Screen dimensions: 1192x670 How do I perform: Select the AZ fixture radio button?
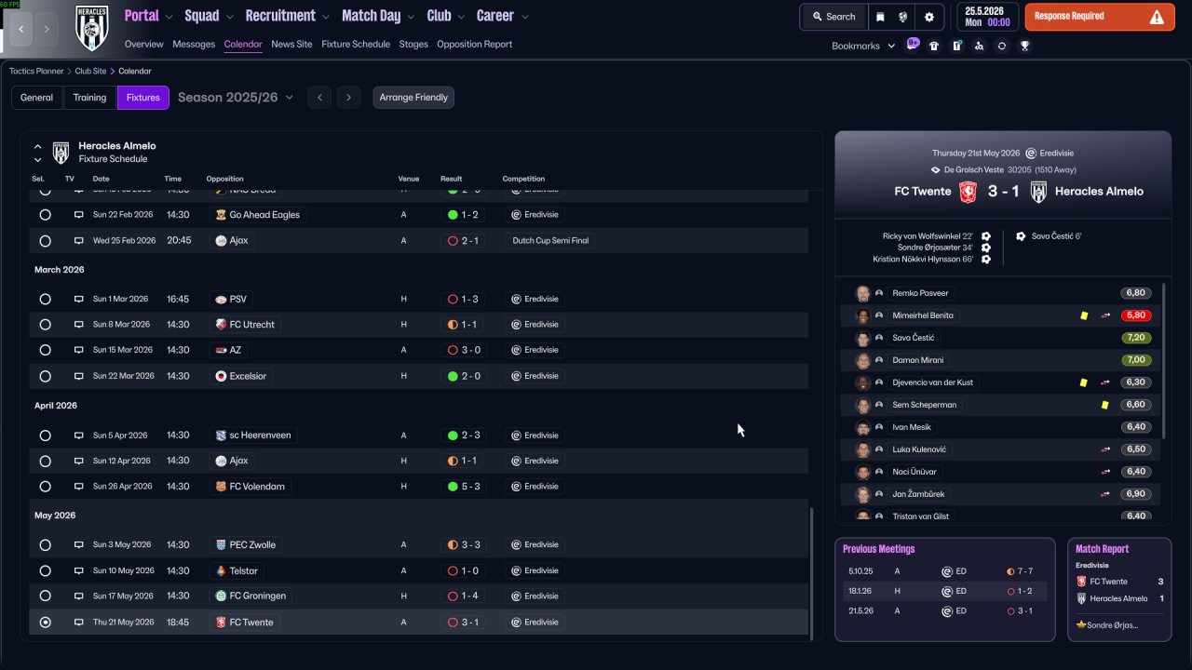point(45,351)
